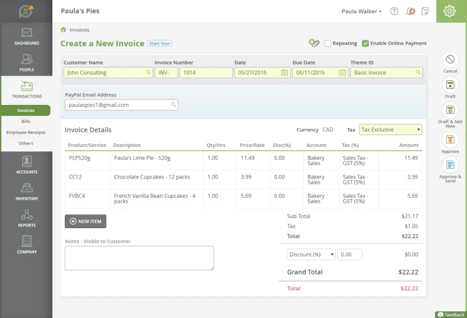Open the help menu question mark icon
The width and height of the screenshot is (467, 318).
point(394,11)
